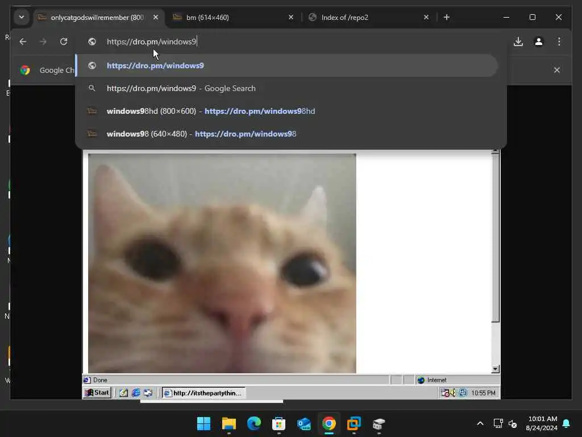The width and height of the screenshot is (582, 437).
Task: Close the Index of /repo2 tab
Action: tap(426, 18)
